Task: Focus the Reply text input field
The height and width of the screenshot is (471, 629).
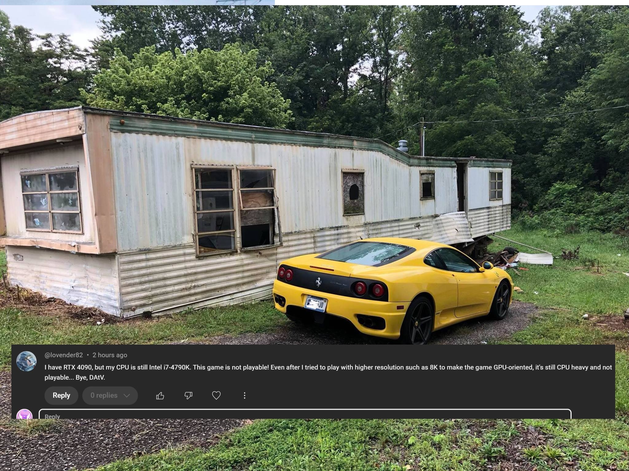Action: click(x=305, y=414)
